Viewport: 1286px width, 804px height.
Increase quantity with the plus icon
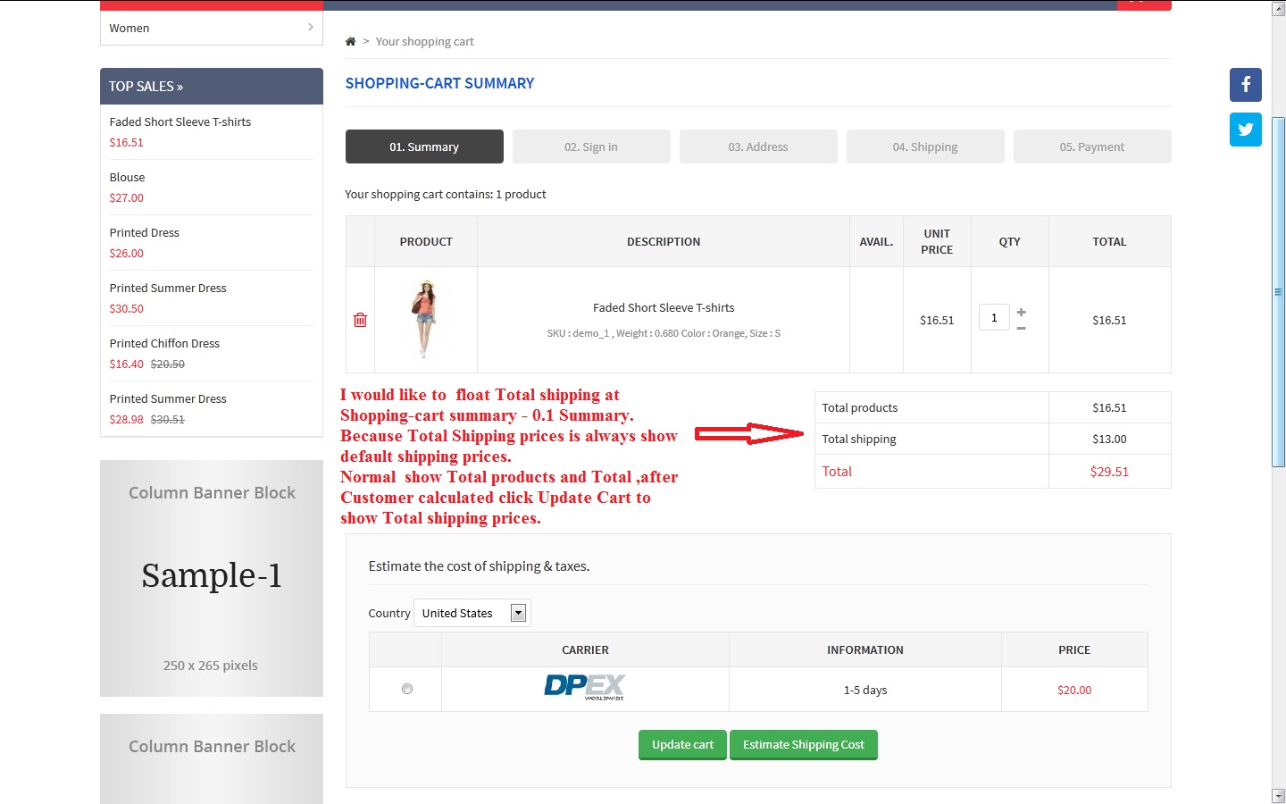[1021, 312]
